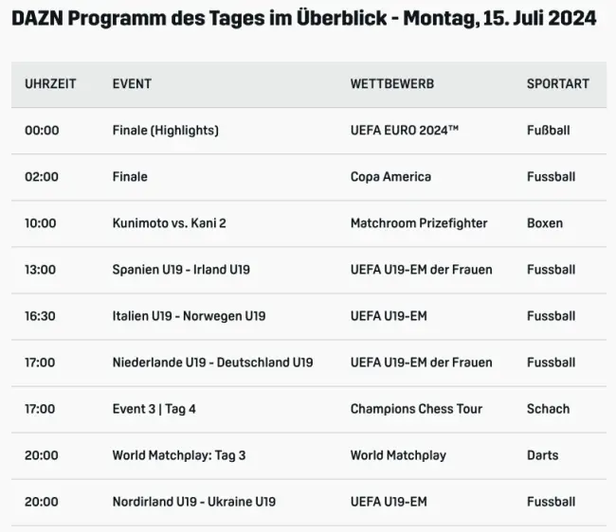Click World Matchplay: Tag 3 event

tap(178, 455)
